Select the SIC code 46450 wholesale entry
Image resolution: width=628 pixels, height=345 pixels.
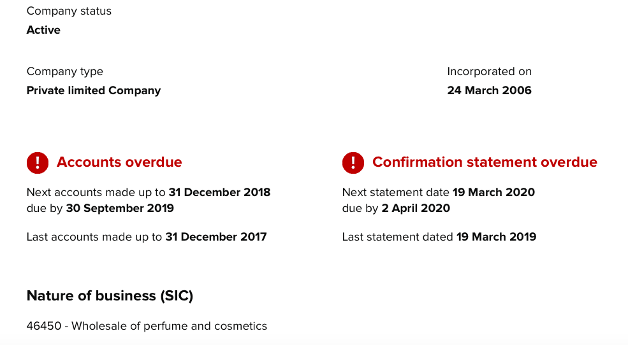[147, 326]
